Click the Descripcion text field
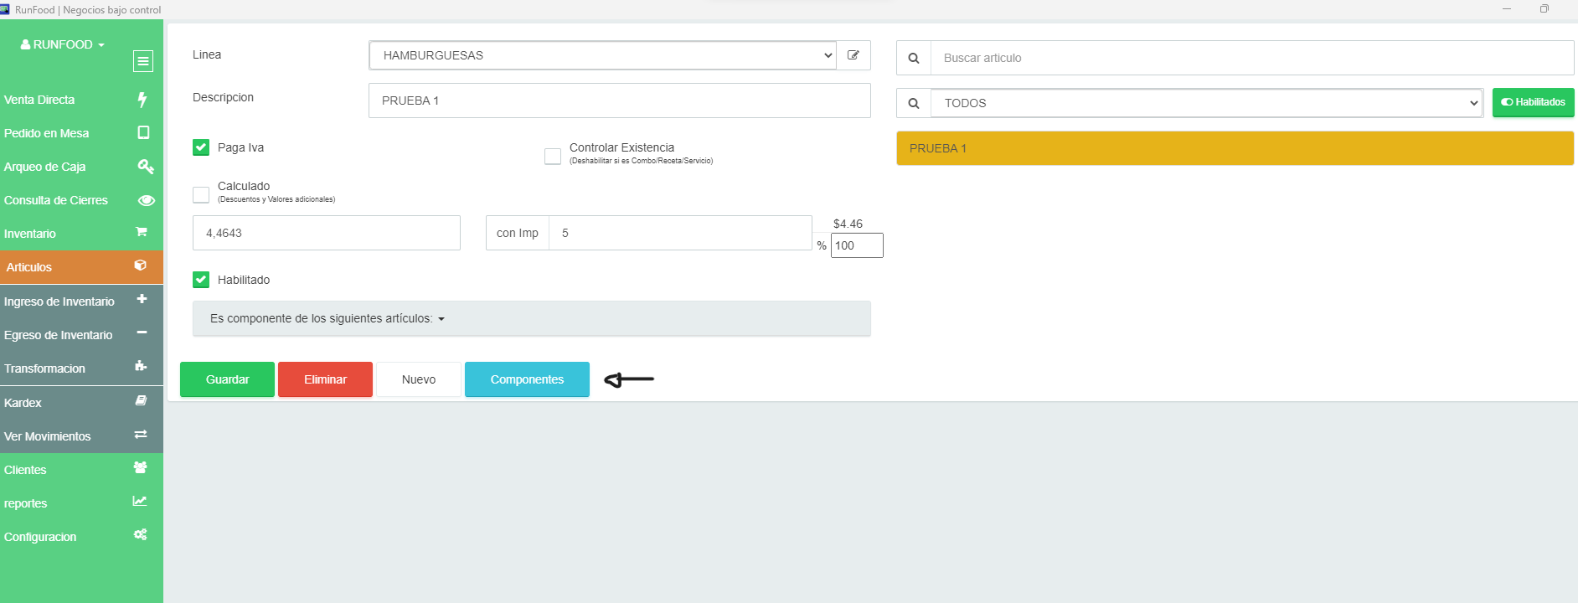The height and width of the screenshot is (603, 1578). [x=619, y=100]
